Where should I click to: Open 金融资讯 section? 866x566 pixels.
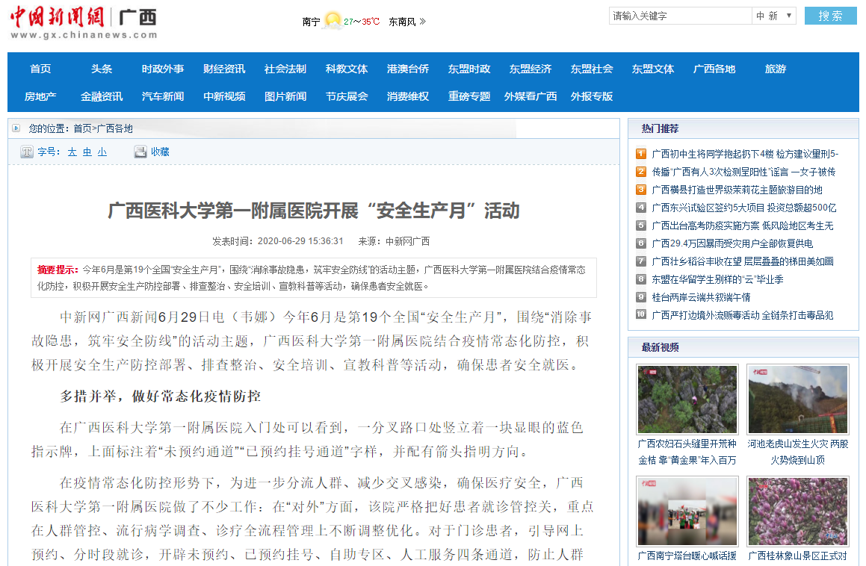(x=102, y=96)
